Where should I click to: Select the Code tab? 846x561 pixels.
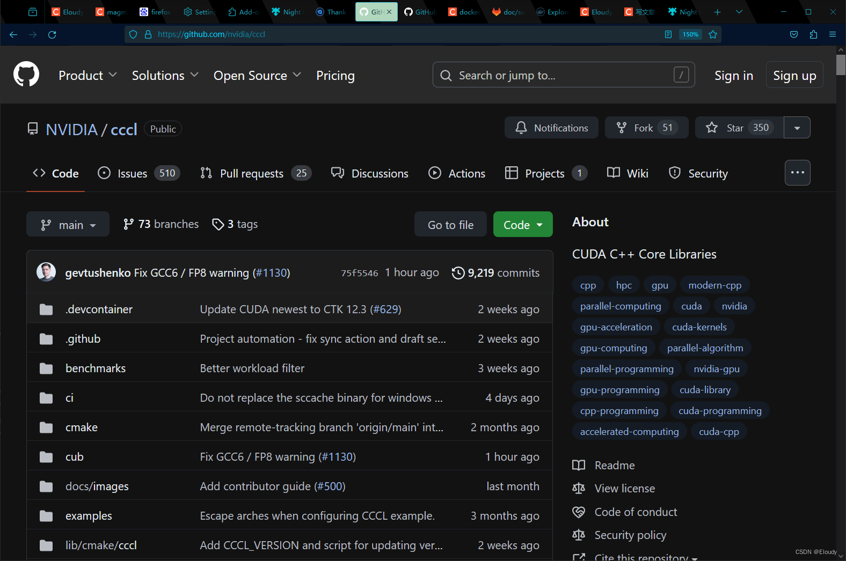point(55,173)
